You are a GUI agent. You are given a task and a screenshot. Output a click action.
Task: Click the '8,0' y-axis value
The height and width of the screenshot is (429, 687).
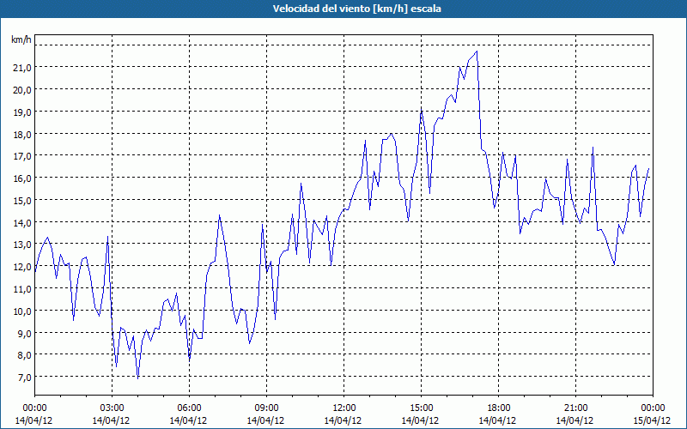coord(25,354)
